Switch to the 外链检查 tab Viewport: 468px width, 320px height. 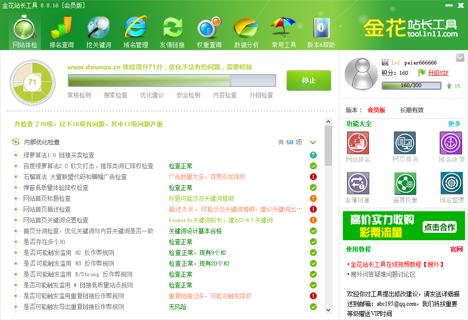261,95
